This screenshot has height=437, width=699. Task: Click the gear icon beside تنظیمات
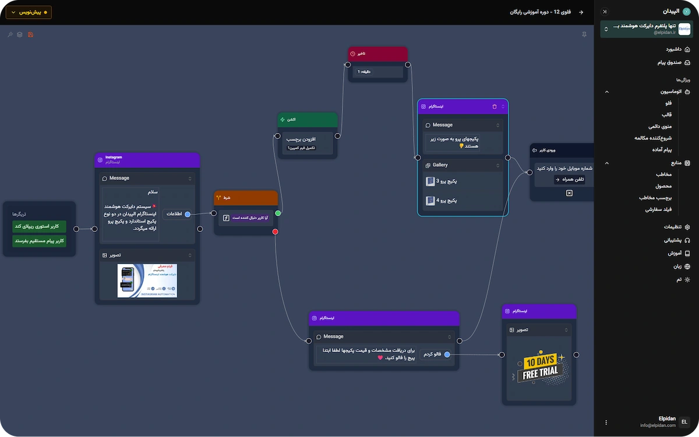tap(687, 227)
